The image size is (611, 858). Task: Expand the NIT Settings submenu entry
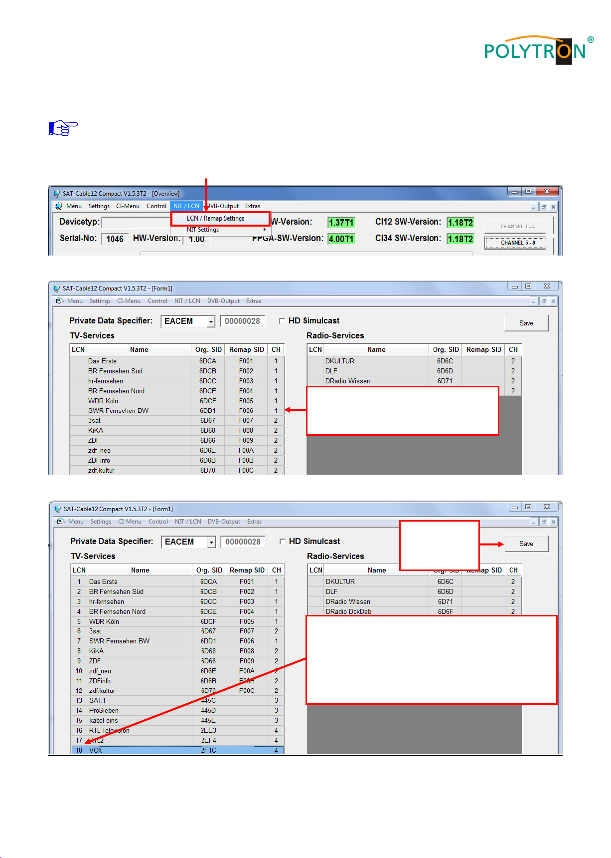[219, 230]
